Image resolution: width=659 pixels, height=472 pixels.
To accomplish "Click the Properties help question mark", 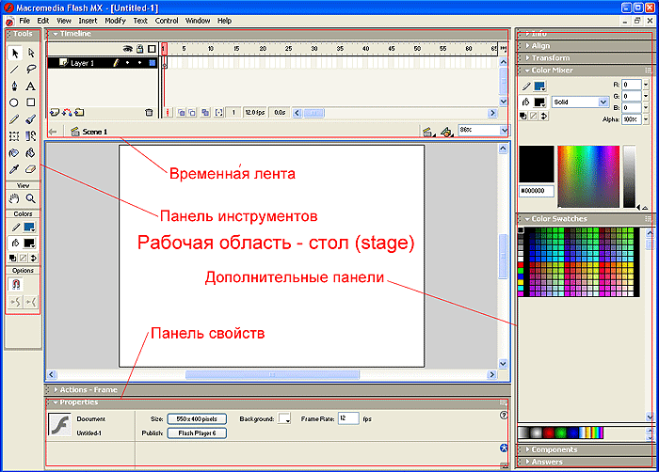I will coord(504,415).
